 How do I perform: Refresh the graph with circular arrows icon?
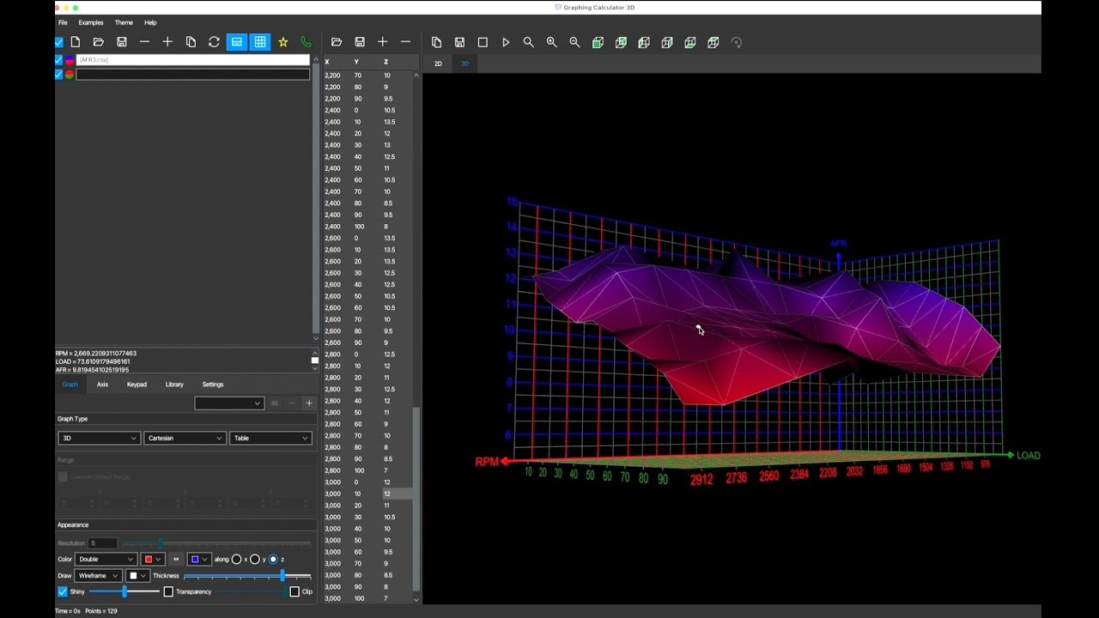tap(214, 42)
